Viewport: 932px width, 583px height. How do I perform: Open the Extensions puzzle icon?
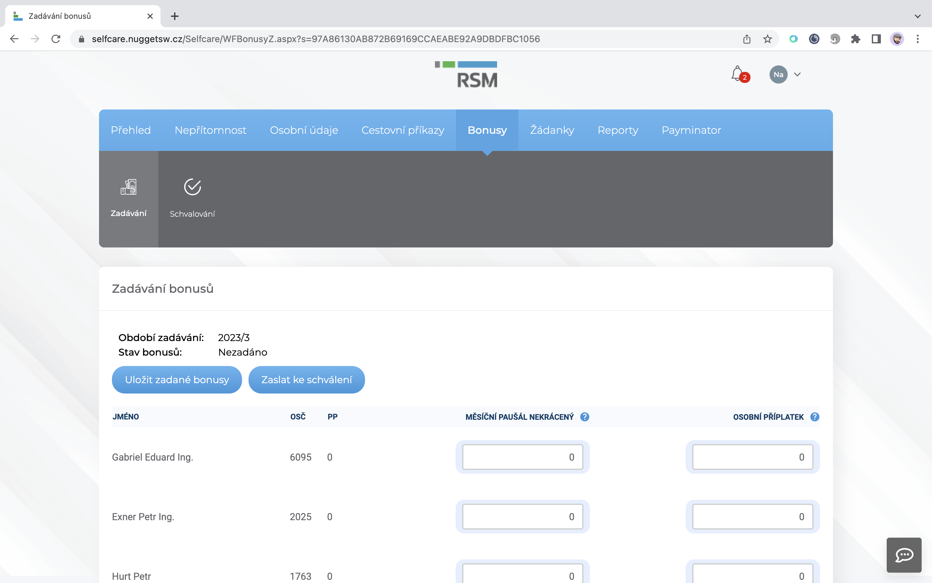[x=855, y=39]
